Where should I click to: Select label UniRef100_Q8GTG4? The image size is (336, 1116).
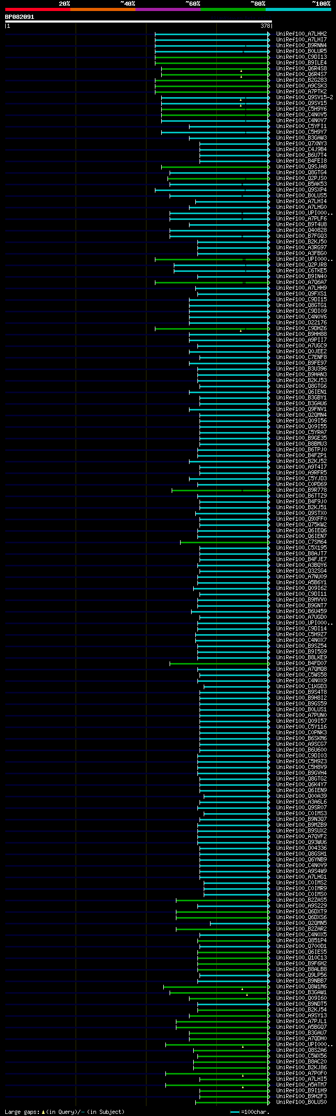[x=301, y=173]
